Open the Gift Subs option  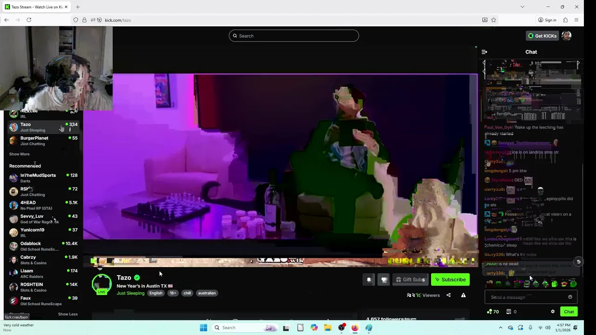click(410, 280)
